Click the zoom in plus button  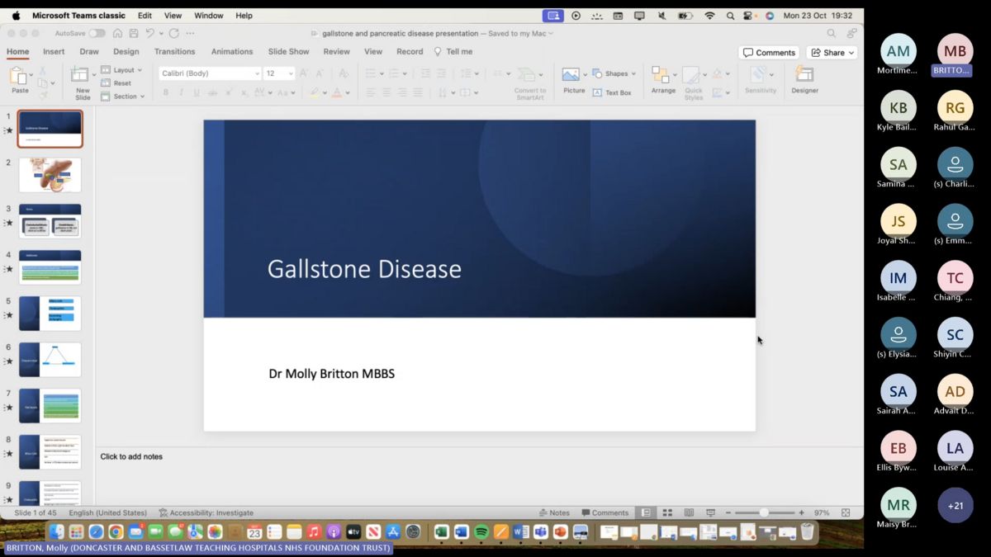pyautogui.click(x=801, y=512)
